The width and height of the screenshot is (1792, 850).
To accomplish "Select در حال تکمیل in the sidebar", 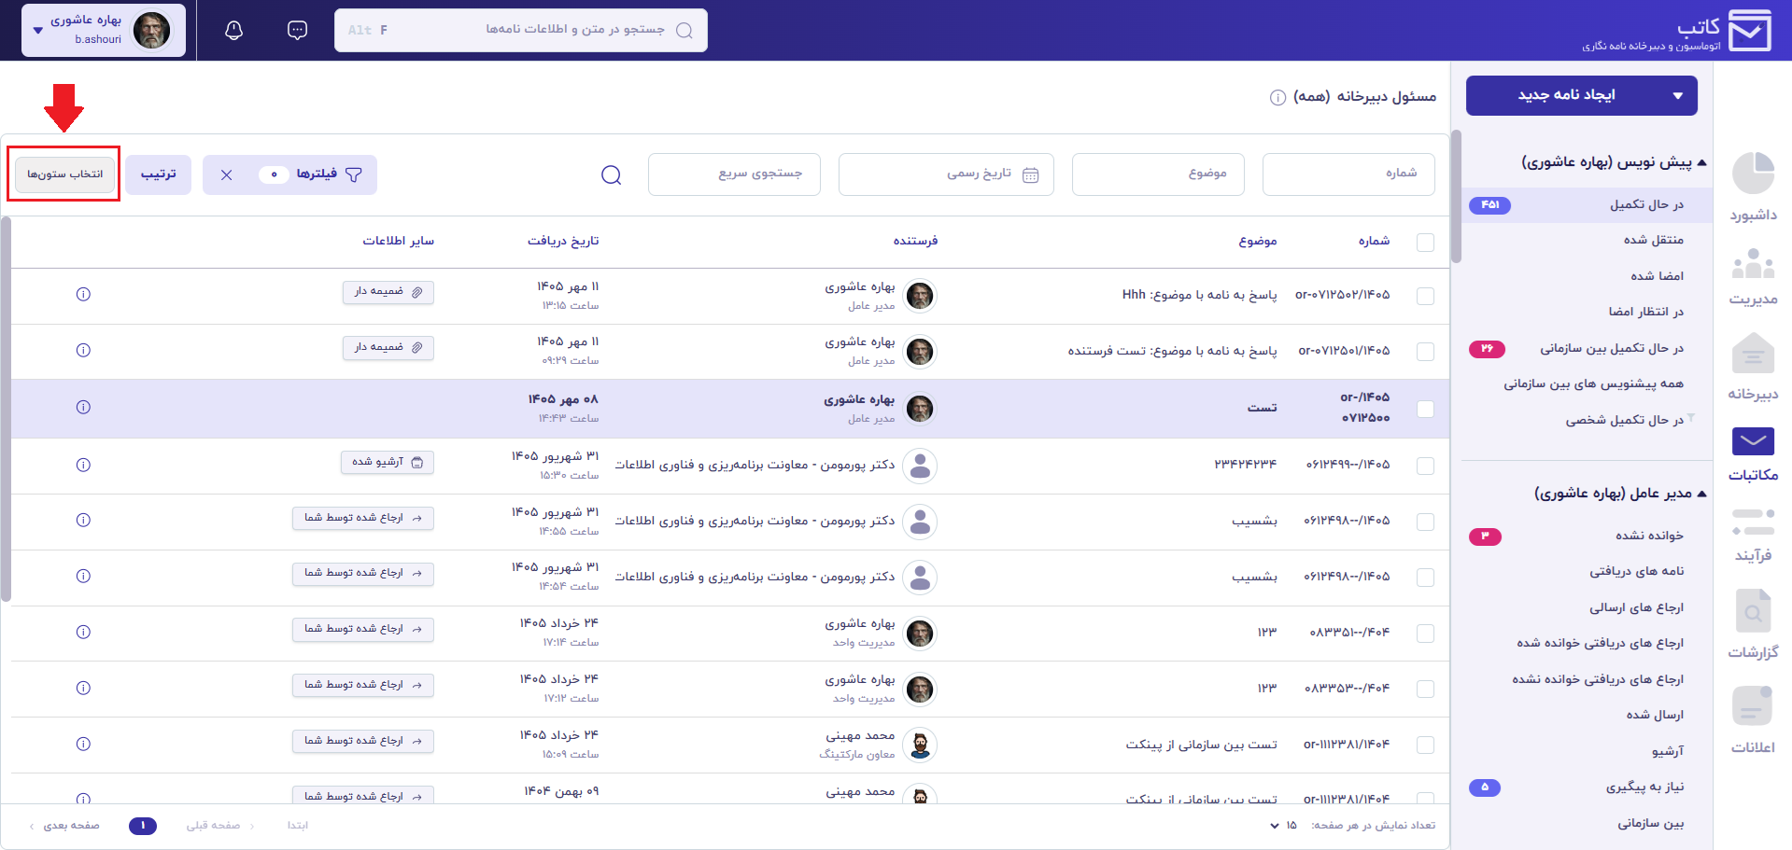I will pyautogui.click(x=1587, y=204).
